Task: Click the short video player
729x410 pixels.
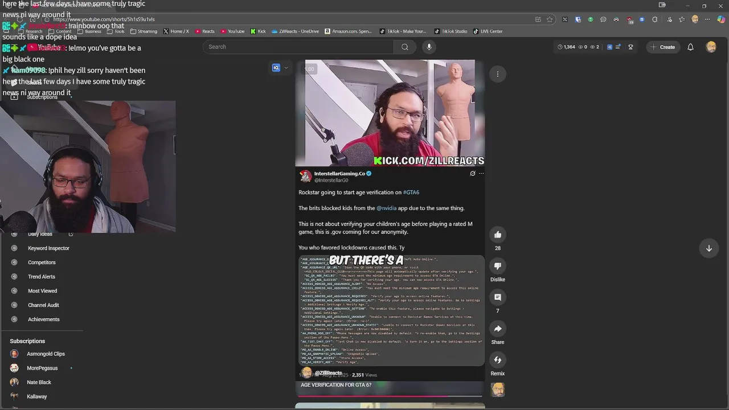Action: coord(390,228)
